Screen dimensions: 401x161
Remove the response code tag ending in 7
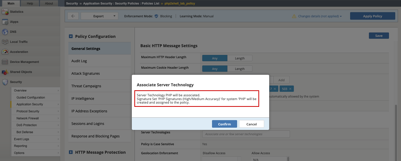pos(275,89)
